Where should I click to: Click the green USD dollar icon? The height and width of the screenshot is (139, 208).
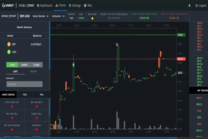click(9, 52)
